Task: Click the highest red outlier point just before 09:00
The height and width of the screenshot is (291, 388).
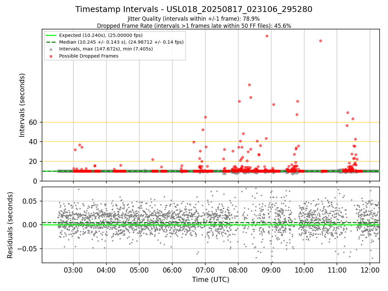Action: pyautogui.click(x=267, y=36)
